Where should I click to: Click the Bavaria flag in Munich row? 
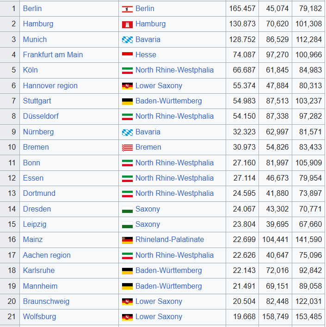point(127,40)
